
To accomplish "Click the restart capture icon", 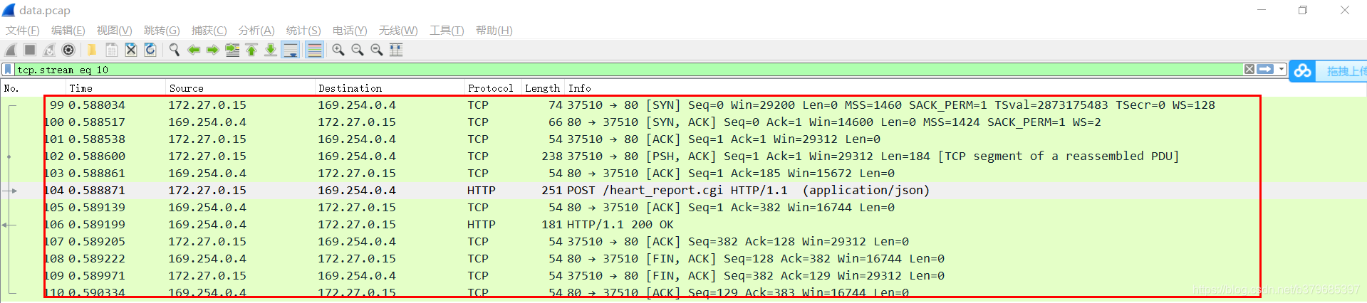I will (49, 50).
